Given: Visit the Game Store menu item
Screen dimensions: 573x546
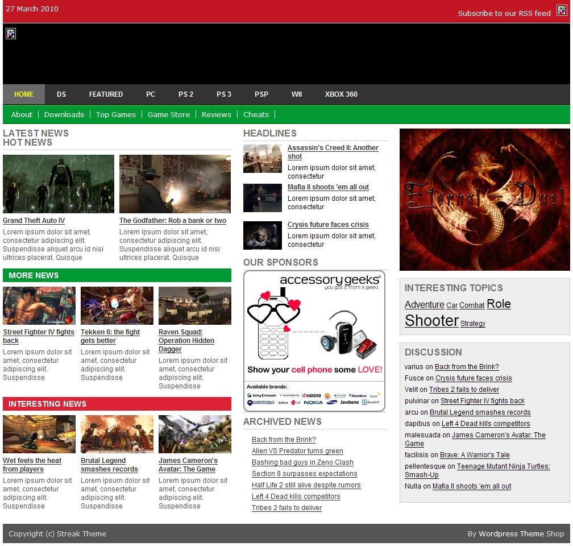Looking at the screenshot, I should pyautogui.click(x=169, y=114).
